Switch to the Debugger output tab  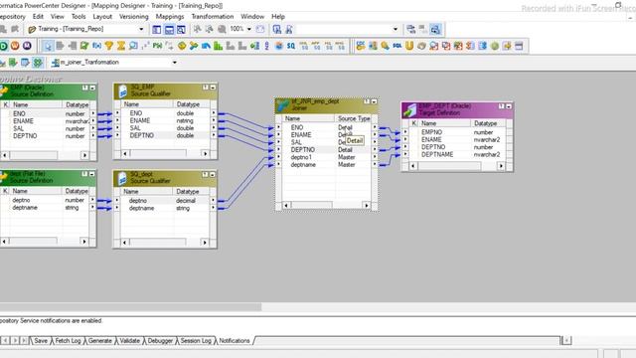(160, 341)
